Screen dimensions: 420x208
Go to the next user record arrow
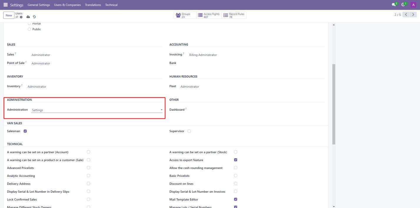[x=414, y=15]
